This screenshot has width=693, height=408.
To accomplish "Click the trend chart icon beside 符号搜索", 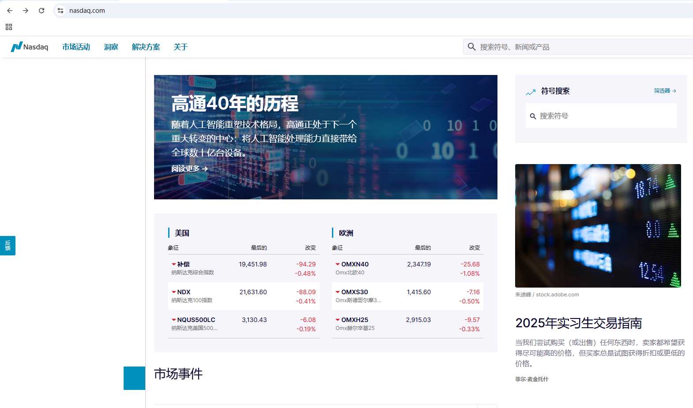I will 531,92.
